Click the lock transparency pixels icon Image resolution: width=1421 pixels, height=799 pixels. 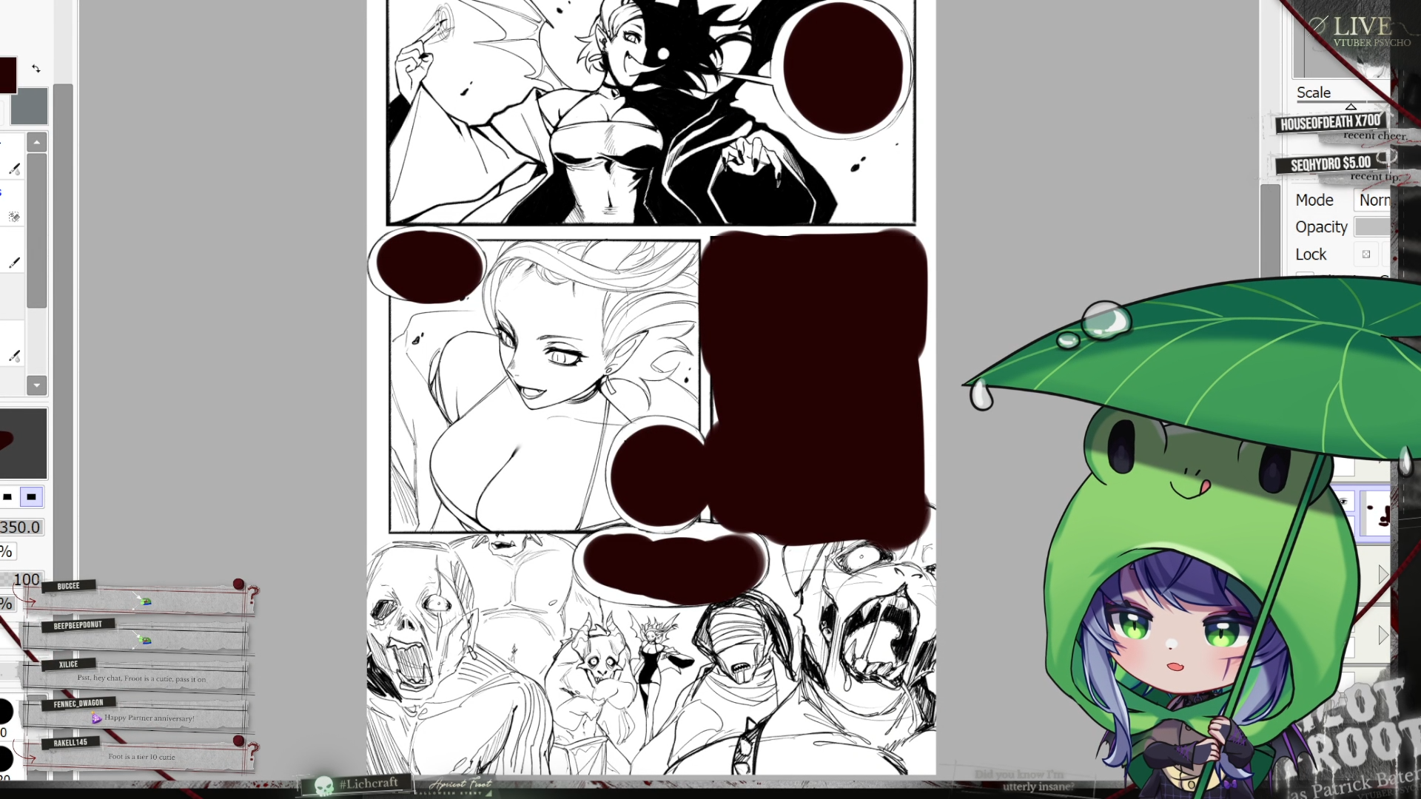coord(1366,254)
